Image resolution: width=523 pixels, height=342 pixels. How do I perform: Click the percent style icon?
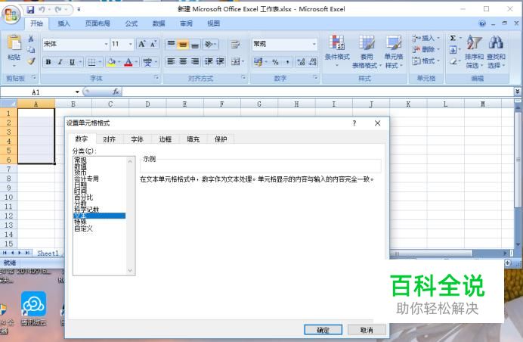(x=275, y=62)
